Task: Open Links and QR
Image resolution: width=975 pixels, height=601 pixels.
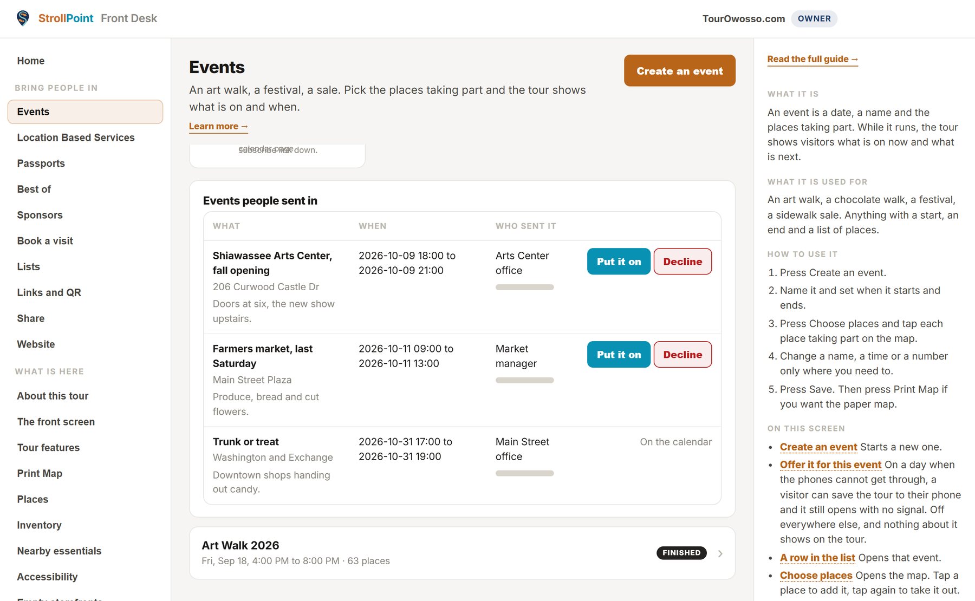Action: (x=85, y=292)
